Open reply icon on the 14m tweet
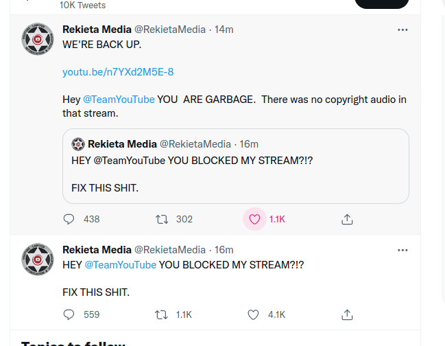 [x=69, y=219]
